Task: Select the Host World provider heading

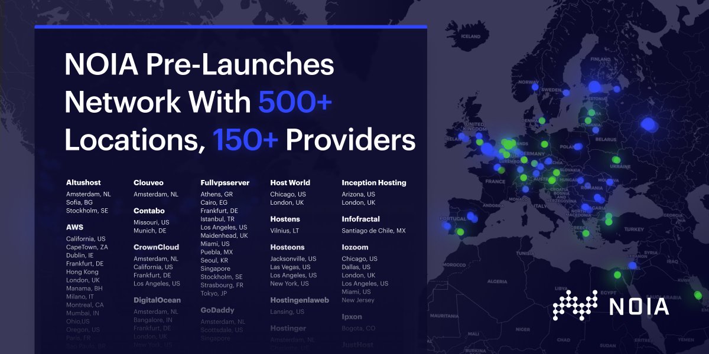Action: pyautogui.click(x=290, y=182)
